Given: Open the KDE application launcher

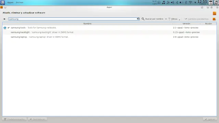Looking at the screenshot, I should click(2, 2).
